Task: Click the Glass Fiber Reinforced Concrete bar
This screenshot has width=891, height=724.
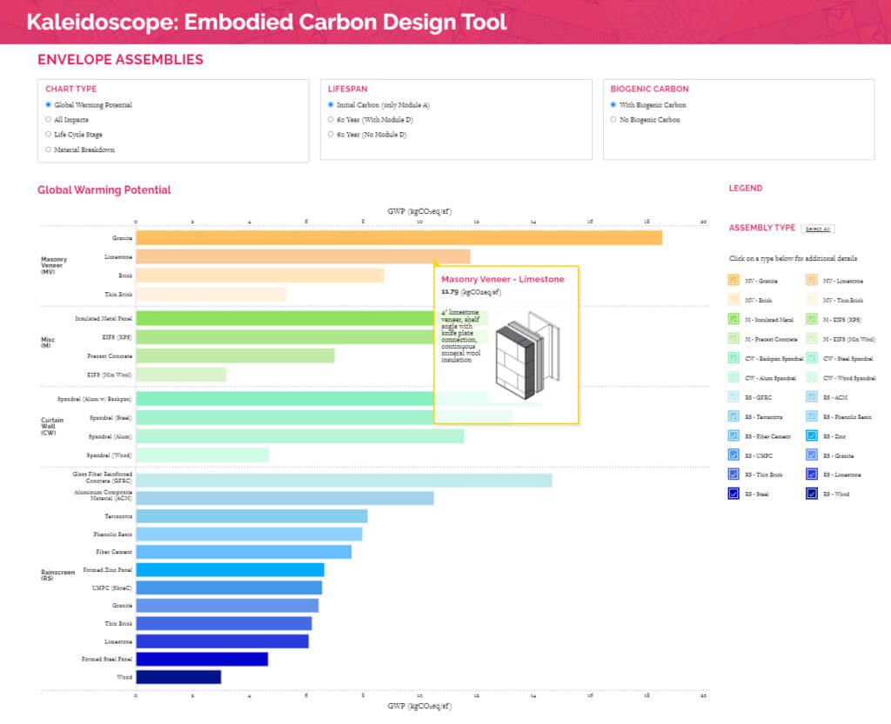Action: click(x=344, y=481)
